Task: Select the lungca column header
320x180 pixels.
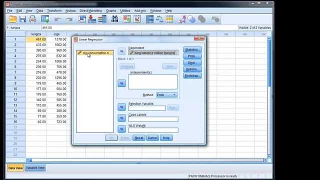Action: [x=36, y=34]
